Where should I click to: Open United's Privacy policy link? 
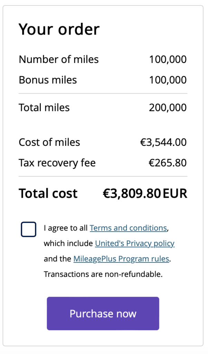click(x=135, y=243)
